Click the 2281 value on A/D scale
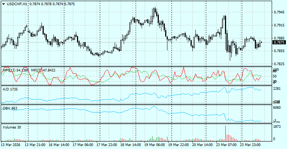The width and height of the screenshot is (287, 149). (277, 89)
